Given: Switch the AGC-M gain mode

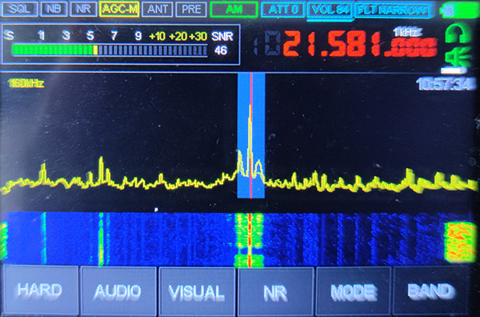Looking at the screenshot, I should point(120,9).
